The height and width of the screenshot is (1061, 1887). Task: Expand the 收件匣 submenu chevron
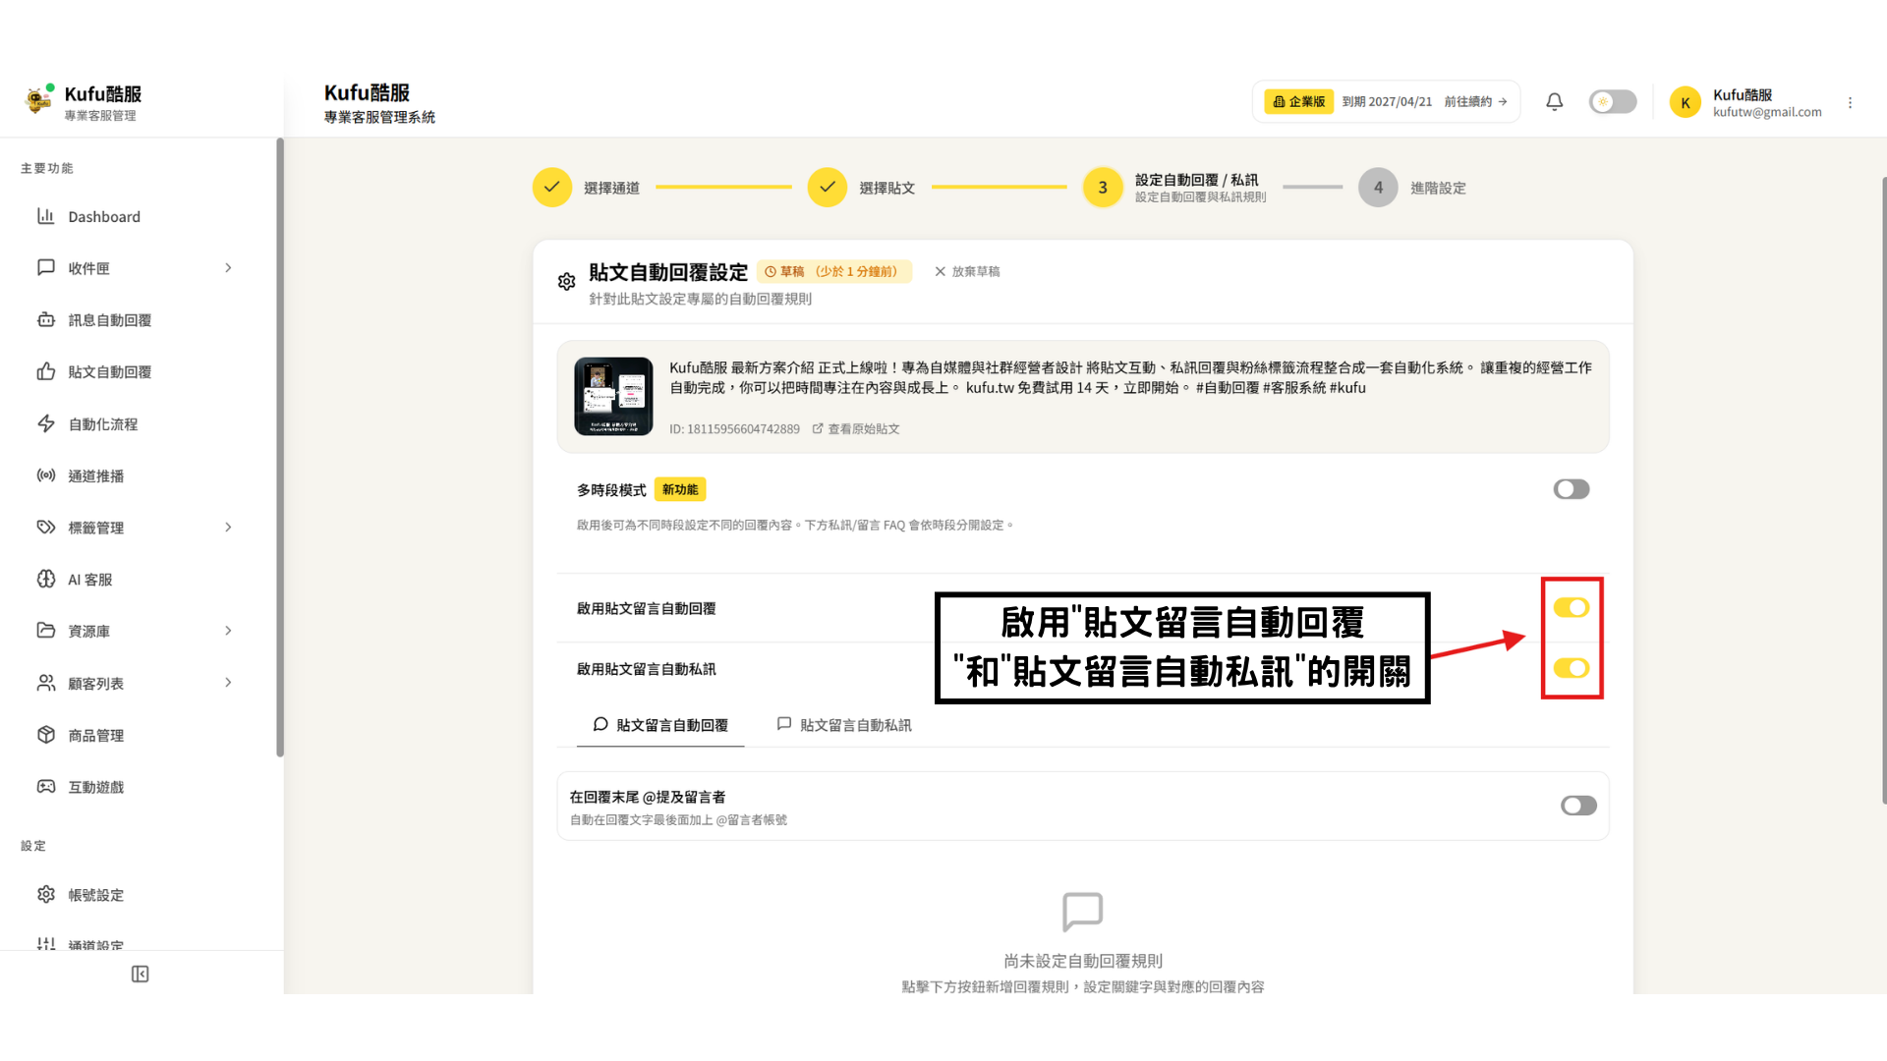[228, 267]
